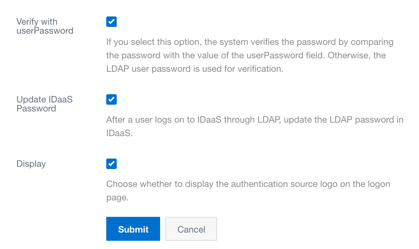Click "If you select this option" help text

tap(146, 42)
